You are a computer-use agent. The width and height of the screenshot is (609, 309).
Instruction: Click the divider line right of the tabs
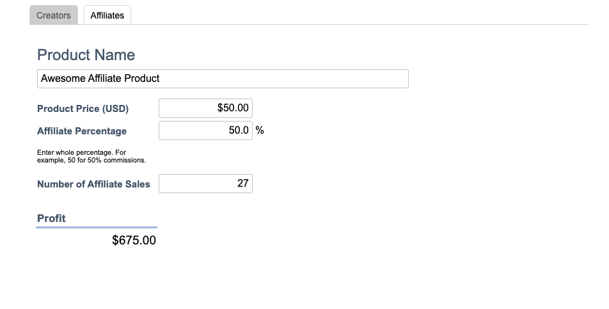358,24
